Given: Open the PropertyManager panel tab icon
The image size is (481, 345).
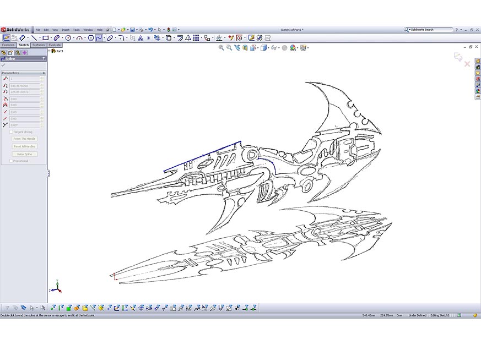Looking at the screenshot, I should [x=10, y=53].
